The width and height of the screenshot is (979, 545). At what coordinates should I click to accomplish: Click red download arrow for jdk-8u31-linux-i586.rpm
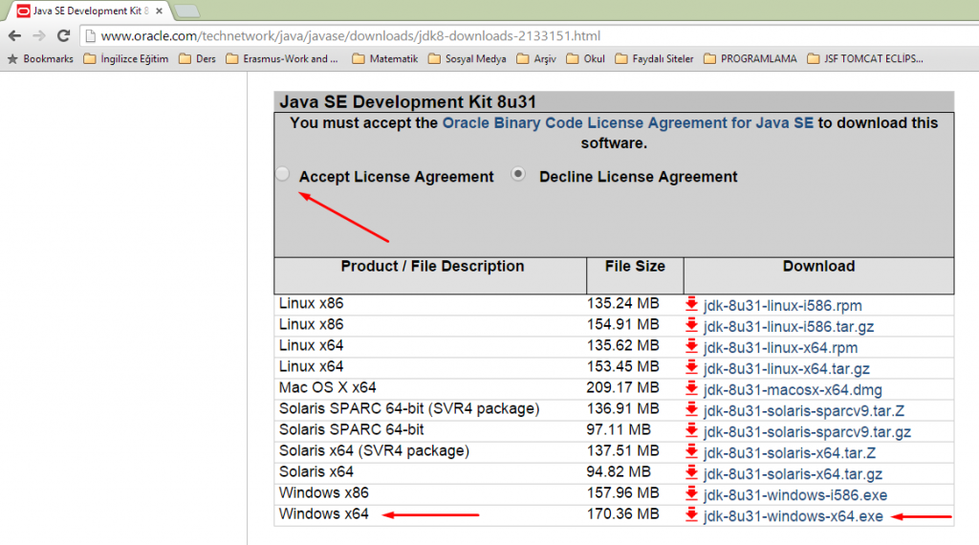[693, 305]
